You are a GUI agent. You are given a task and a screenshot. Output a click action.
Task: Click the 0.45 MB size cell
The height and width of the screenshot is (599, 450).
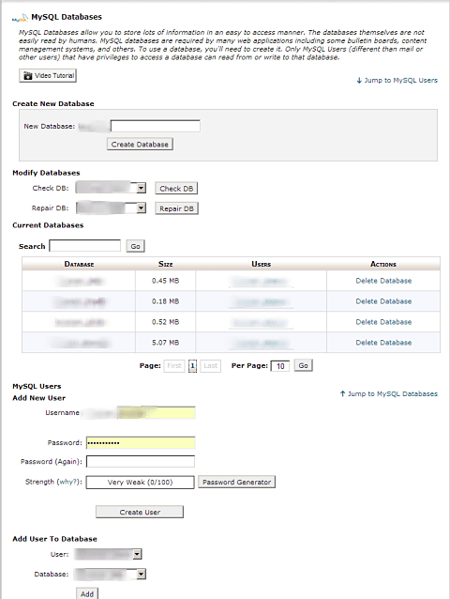pos(166,281)
